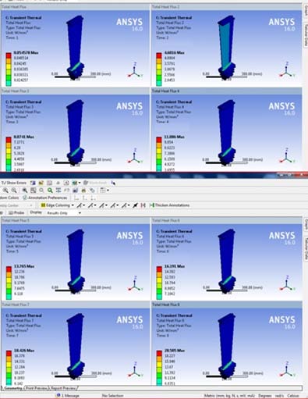
Task: Click the black arrow vertex icon
Action: pos(135,205)
